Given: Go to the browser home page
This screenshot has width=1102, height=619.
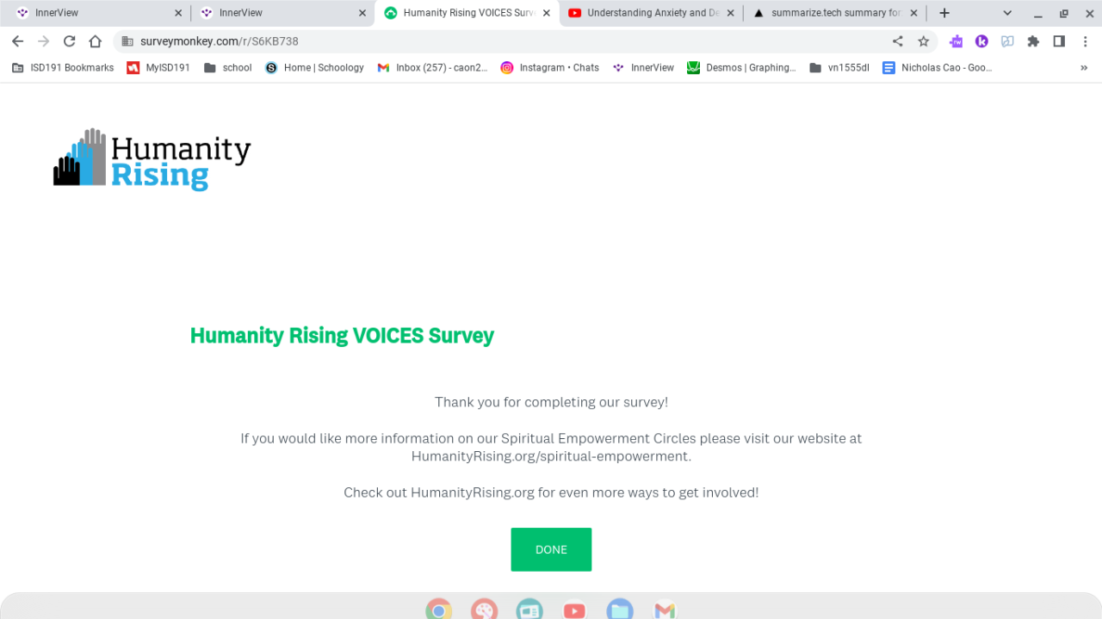Looking at the screenshot, I should [96, 41].
